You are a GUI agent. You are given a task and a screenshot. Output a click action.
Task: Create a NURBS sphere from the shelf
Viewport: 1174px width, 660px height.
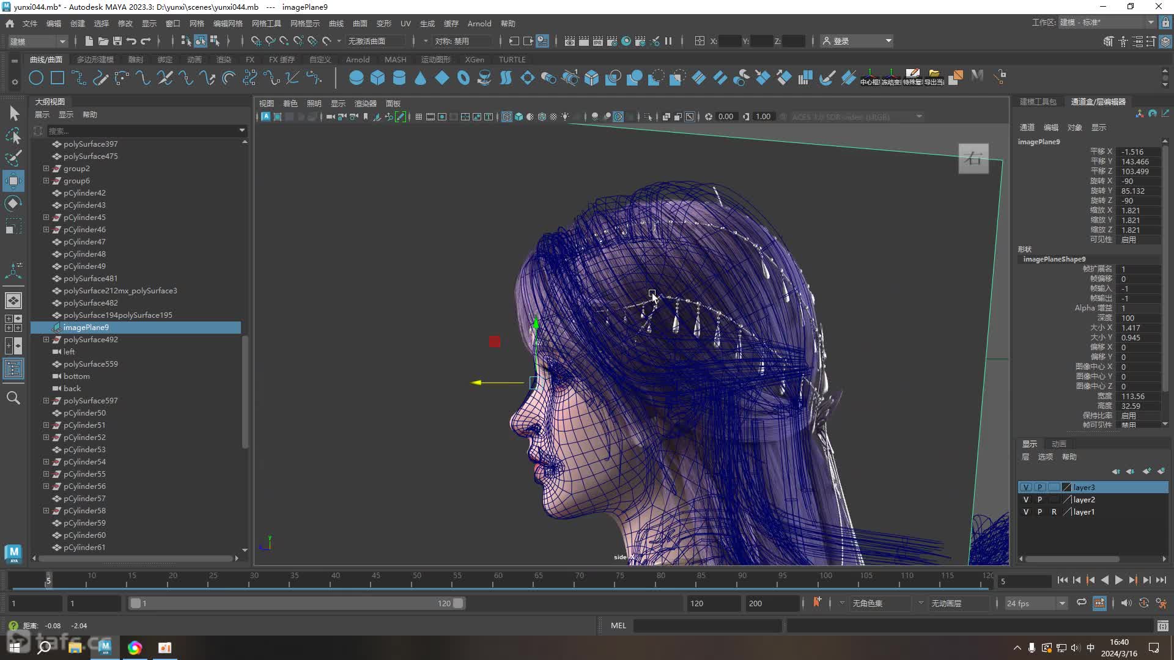pyautogui.click(x=356, y=78)
